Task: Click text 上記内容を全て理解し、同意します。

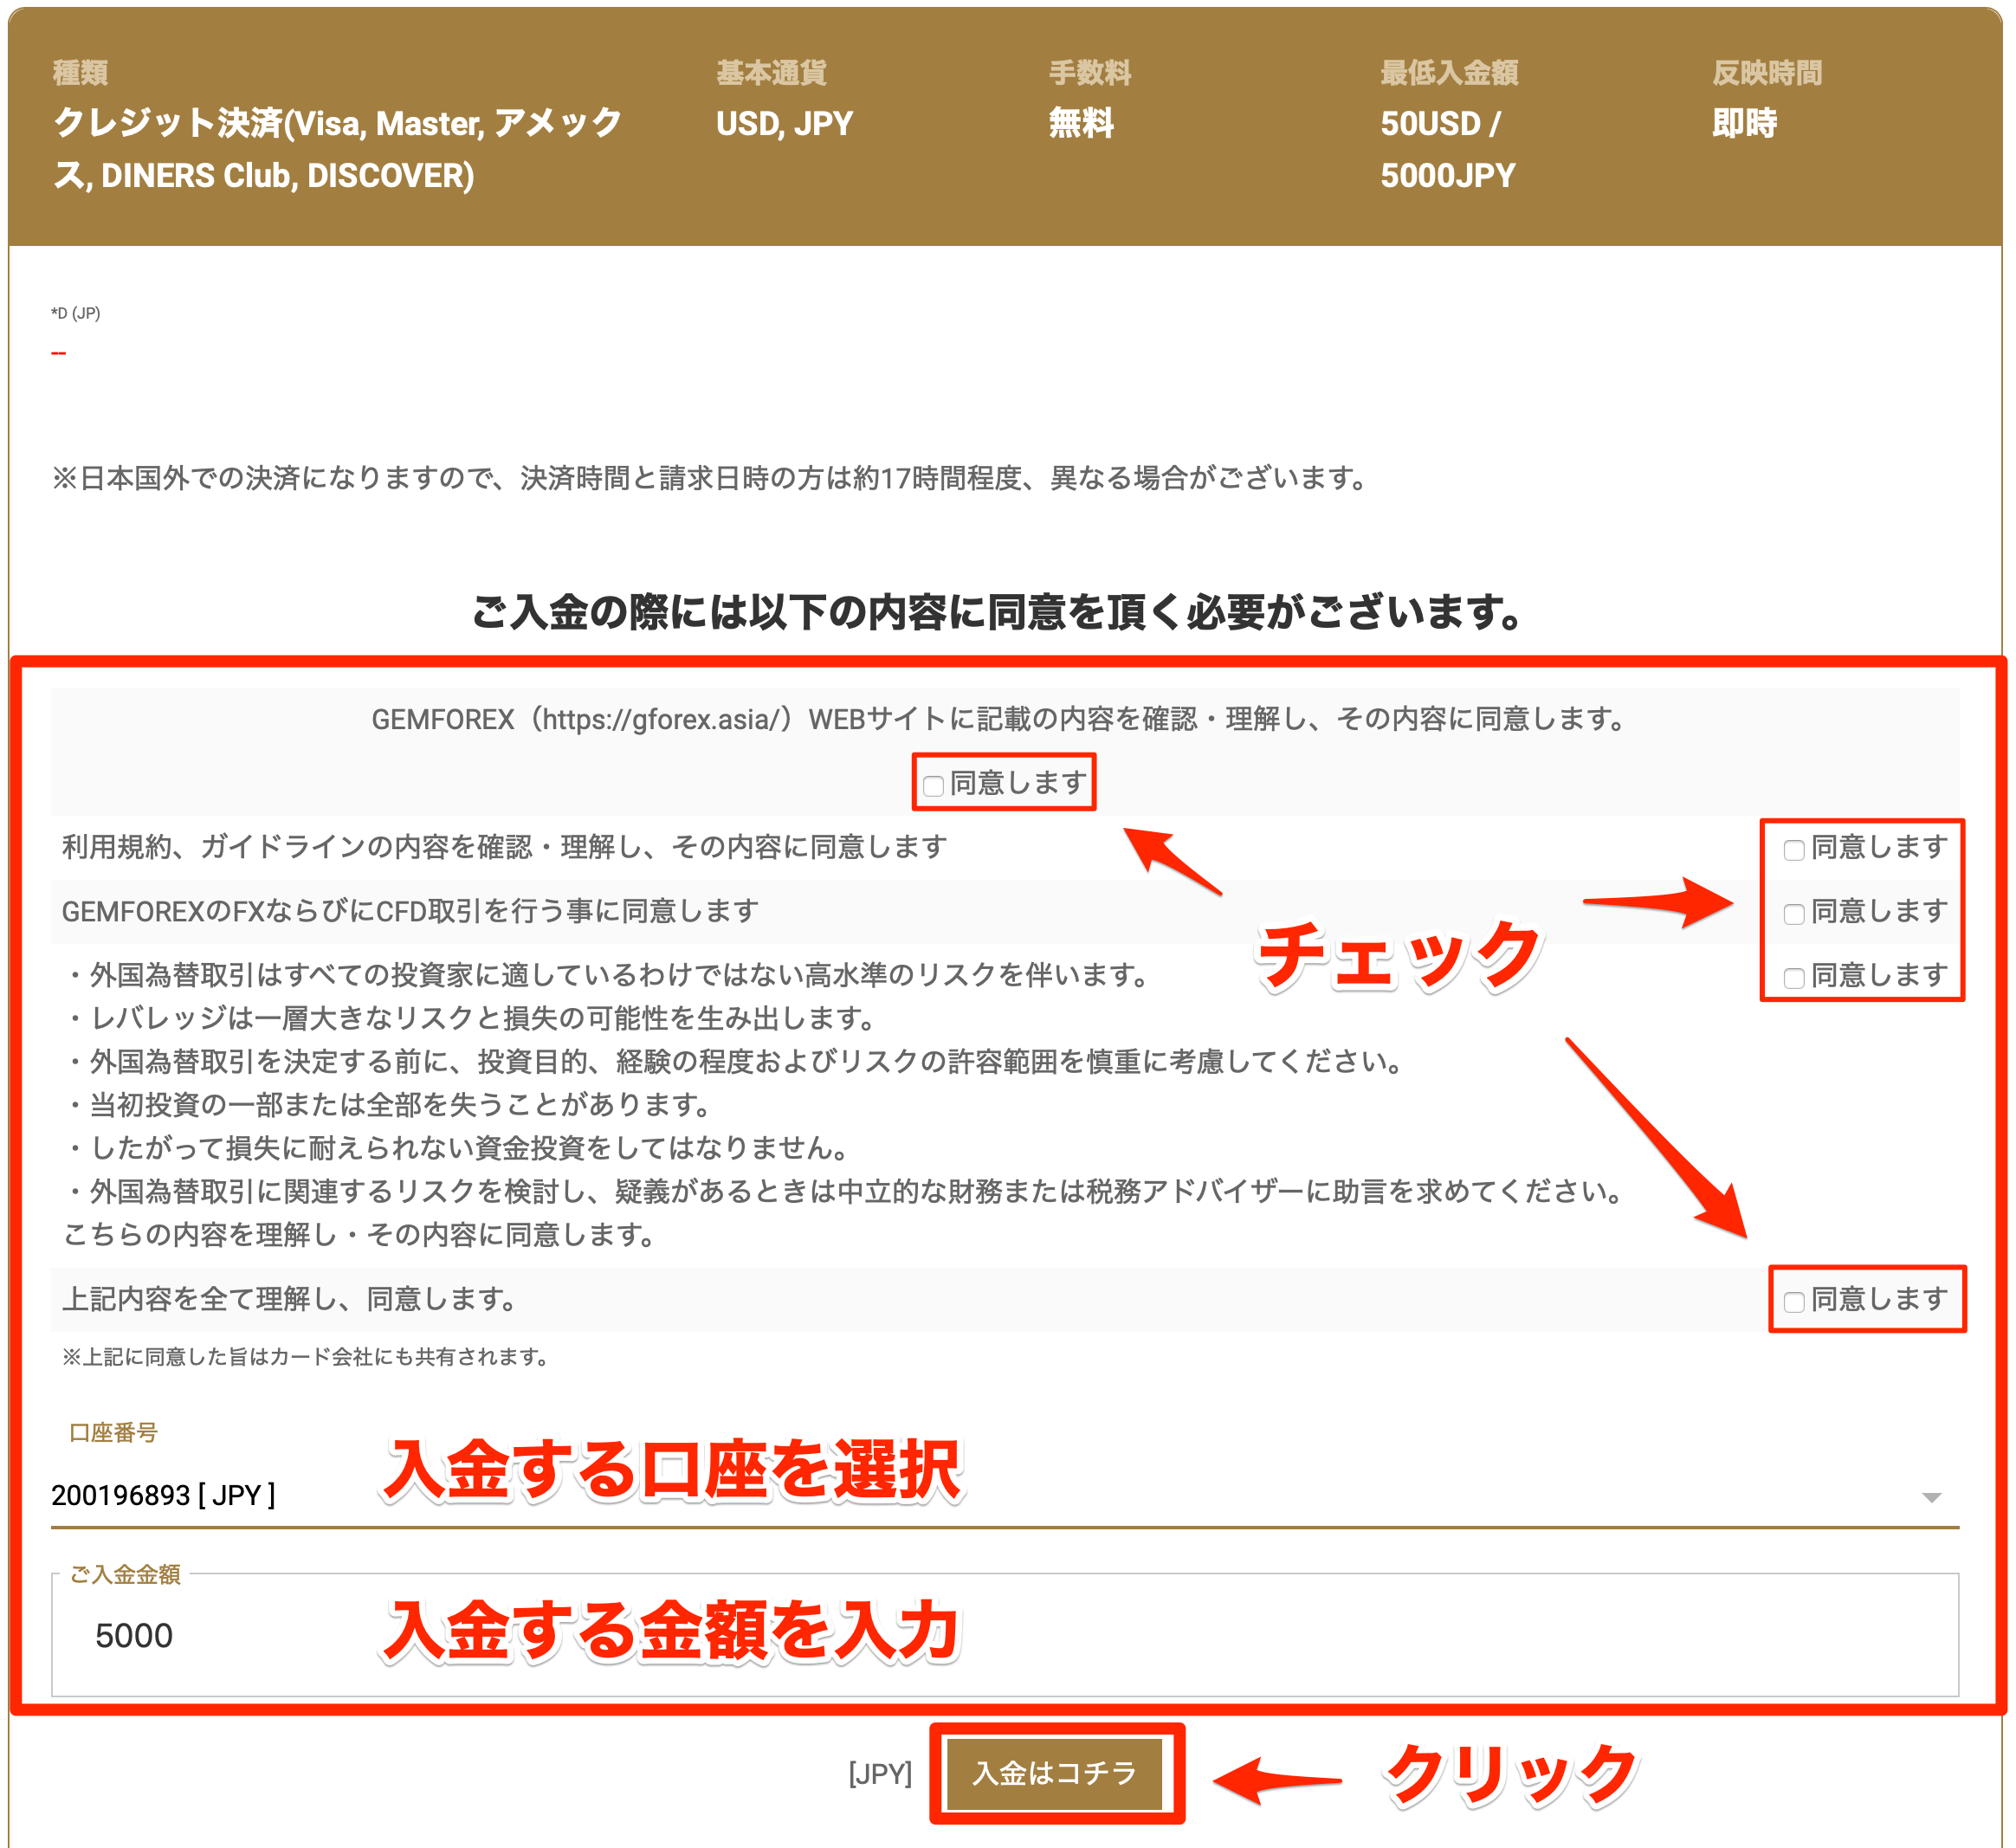Action: (x=291, y=1299)
